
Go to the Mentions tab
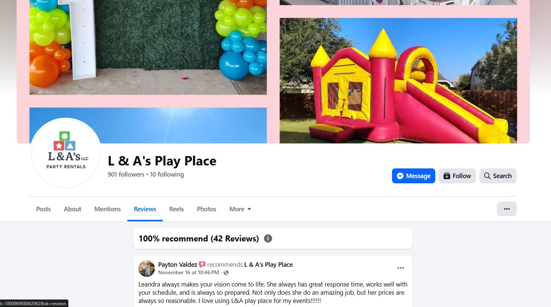tap(108, 209)
